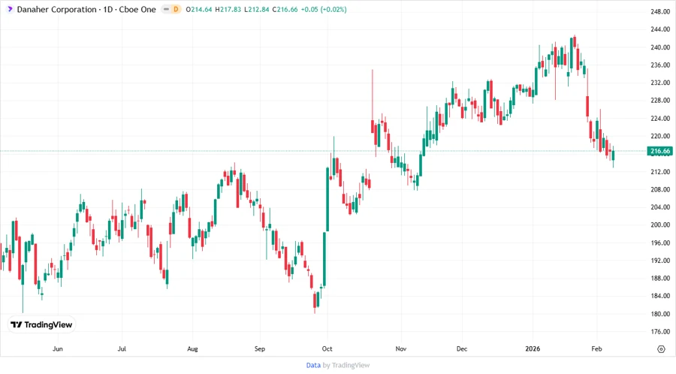Viewport: 676px width, 374px height.
Task: Open the Data link below chart
Action: pos(313,366)
